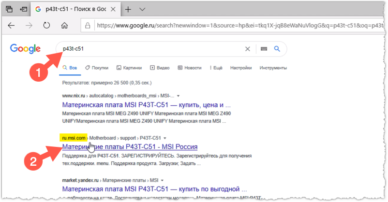Switch to Картинки tab
388x202 pixels.
[129, 68]
